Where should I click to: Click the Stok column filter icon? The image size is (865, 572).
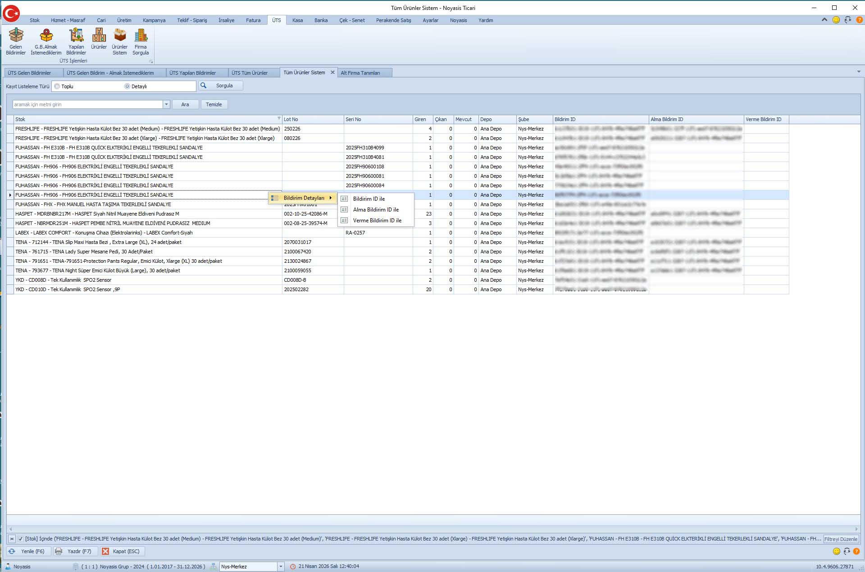tap(279, 118)
